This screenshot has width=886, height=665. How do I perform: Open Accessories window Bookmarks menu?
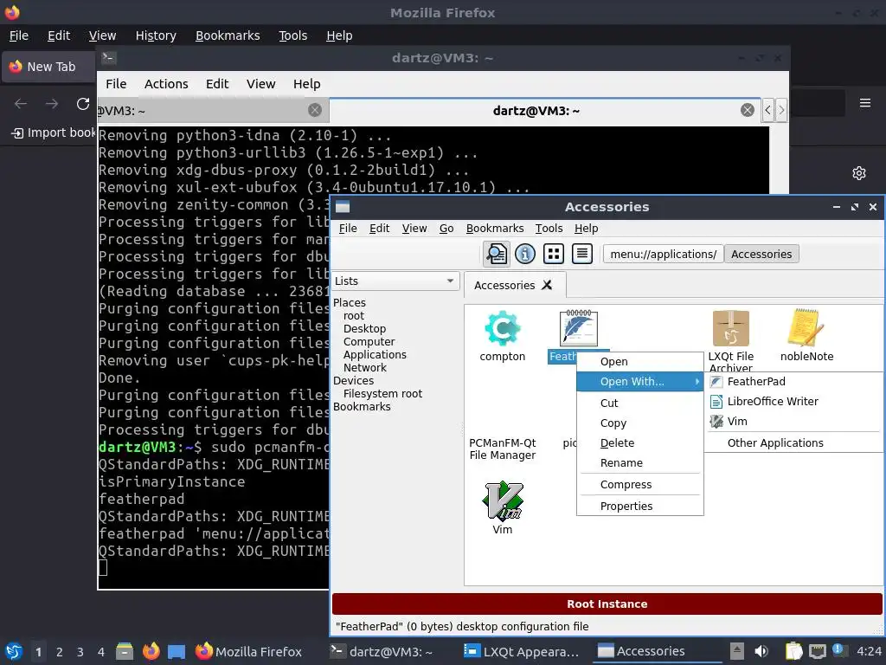coord(494,228)
